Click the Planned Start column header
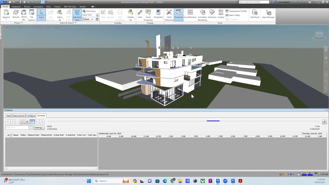329x185 pixels. tap(33, 135)
